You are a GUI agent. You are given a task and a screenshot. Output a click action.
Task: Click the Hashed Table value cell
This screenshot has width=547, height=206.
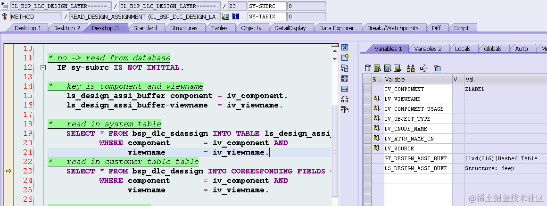tap(506, 158)
